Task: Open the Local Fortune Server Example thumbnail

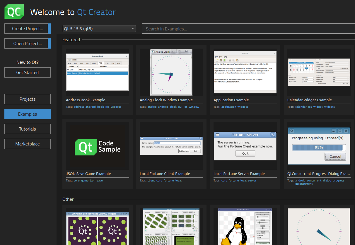Action: 245,146
